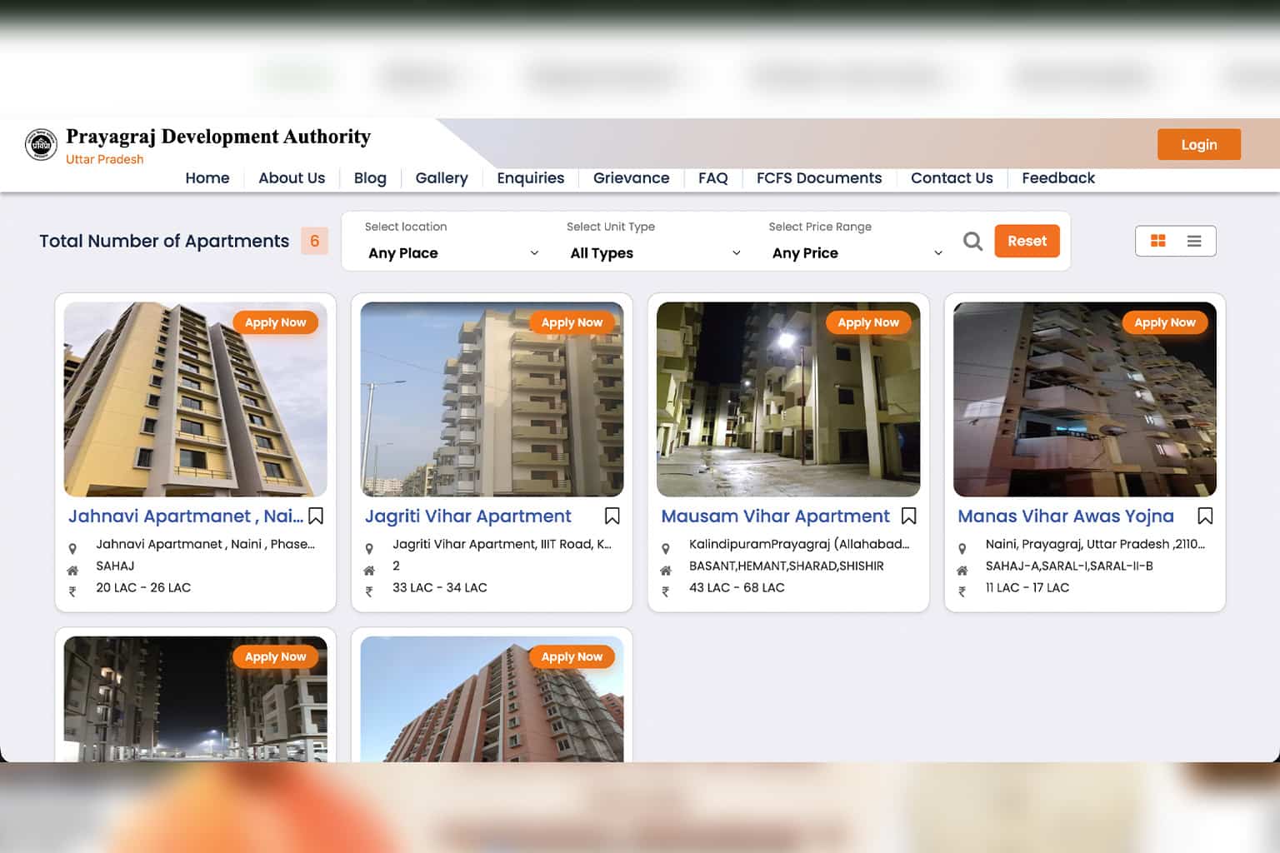This screenshot has height=853, width=1280.
Task: Open the Select Unit Type dropdown
Action: [x=655, y=253]
